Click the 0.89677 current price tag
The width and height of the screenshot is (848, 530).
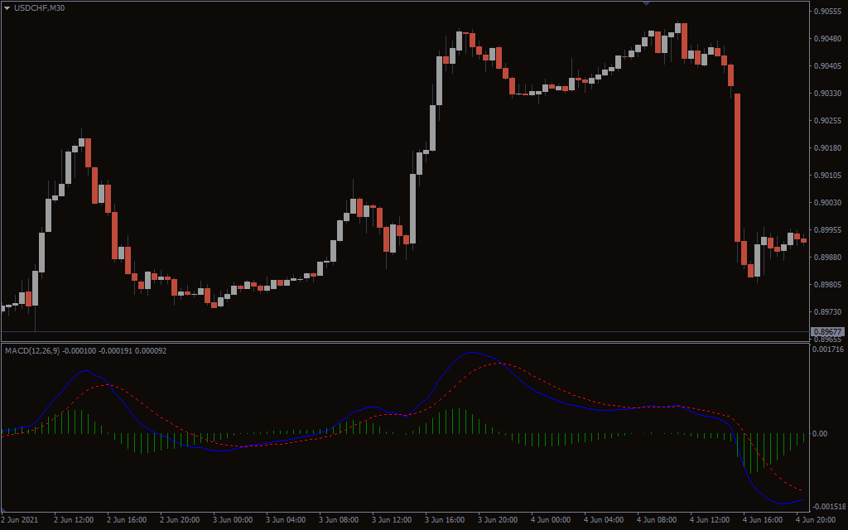[x=827, y=332]
